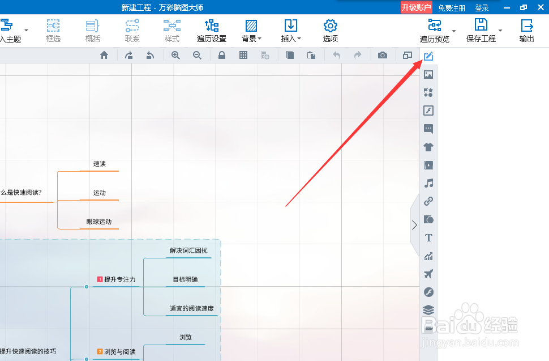Click the rotate counterclockwise icon

click(x=150, y=55)
